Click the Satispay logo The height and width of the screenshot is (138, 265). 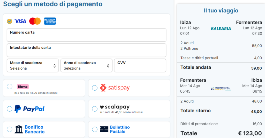[x=114, y=88]
